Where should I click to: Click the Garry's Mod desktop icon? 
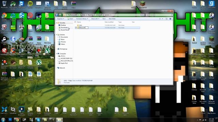point(212,4)
